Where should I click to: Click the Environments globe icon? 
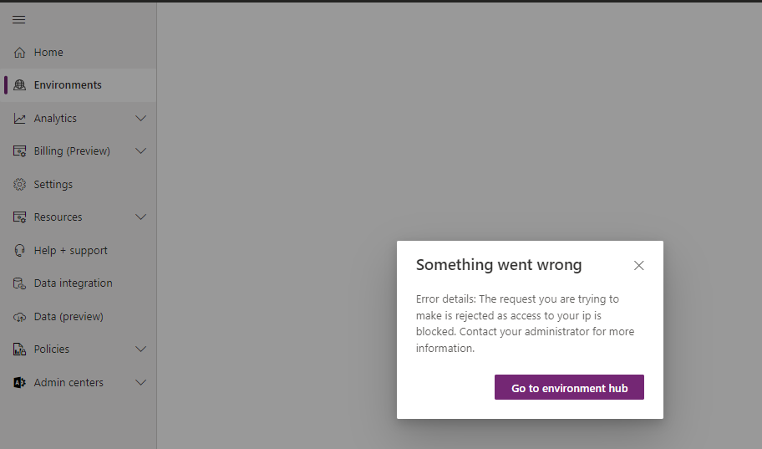pos(19,84)
